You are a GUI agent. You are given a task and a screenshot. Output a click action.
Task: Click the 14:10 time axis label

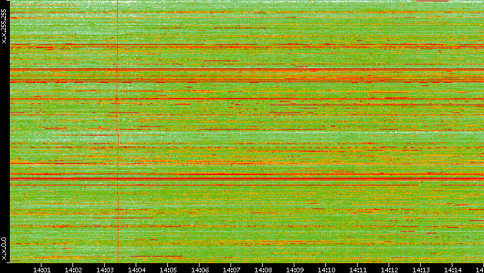[326, 270]
